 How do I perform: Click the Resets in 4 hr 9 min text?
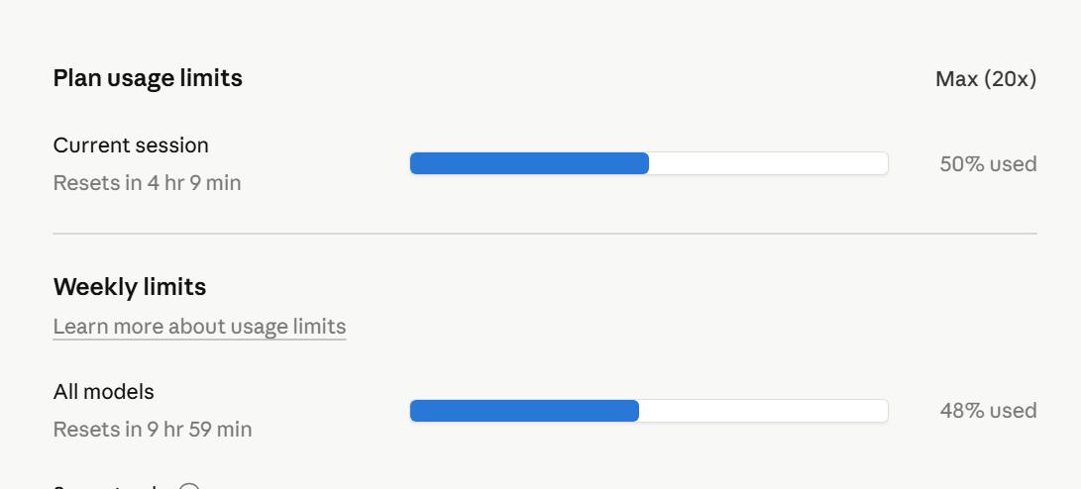(x=147, y=182)
